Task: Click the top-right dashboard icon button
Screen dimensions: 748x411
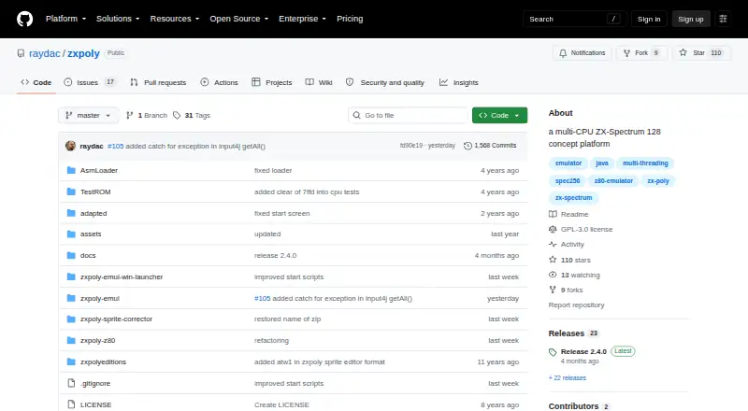Action: click(723, 19)
